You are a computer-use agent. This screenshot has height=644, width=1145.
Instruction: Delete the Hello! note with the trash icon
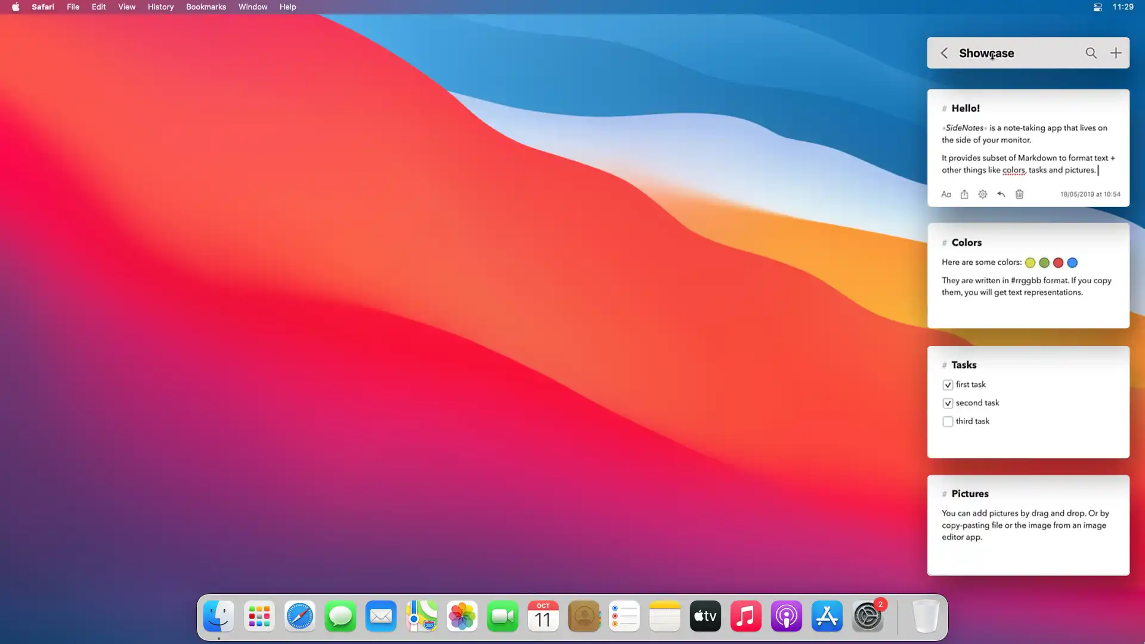pyautogui.click(x=1020, y=194)
